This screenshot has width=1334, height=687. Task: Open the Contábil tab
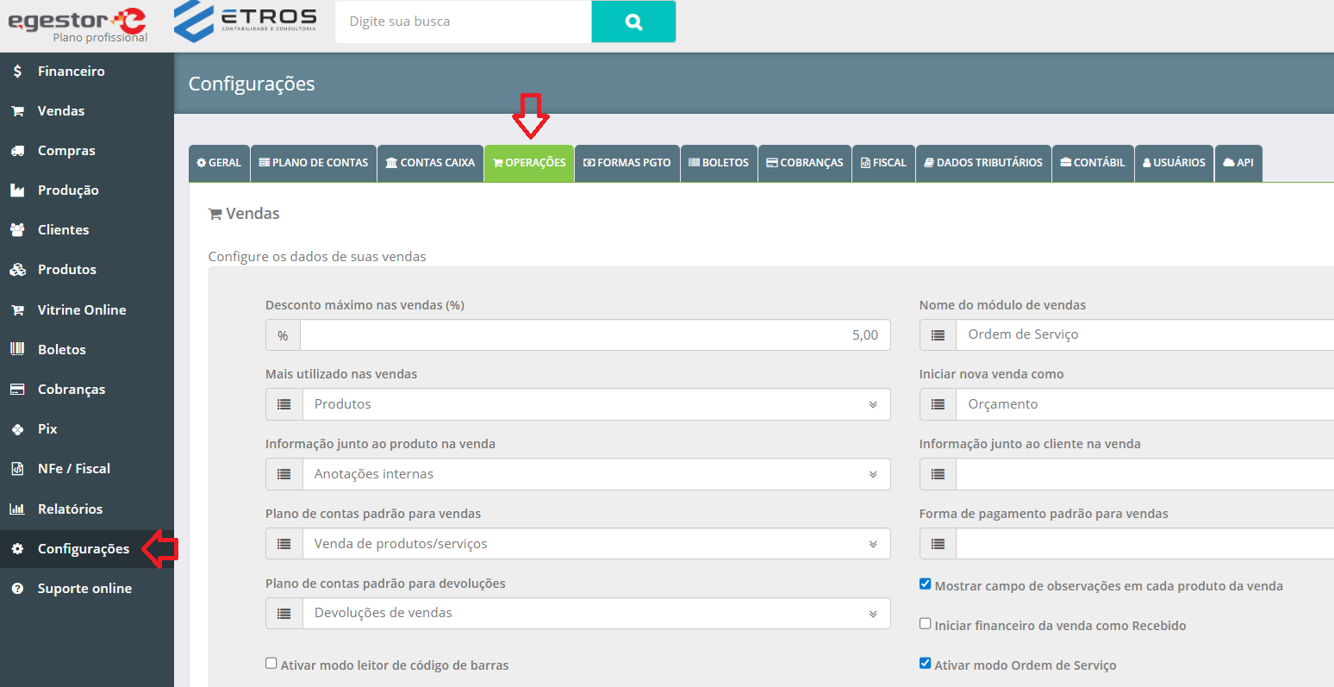pyautogui.click(x=1093, y=163)
